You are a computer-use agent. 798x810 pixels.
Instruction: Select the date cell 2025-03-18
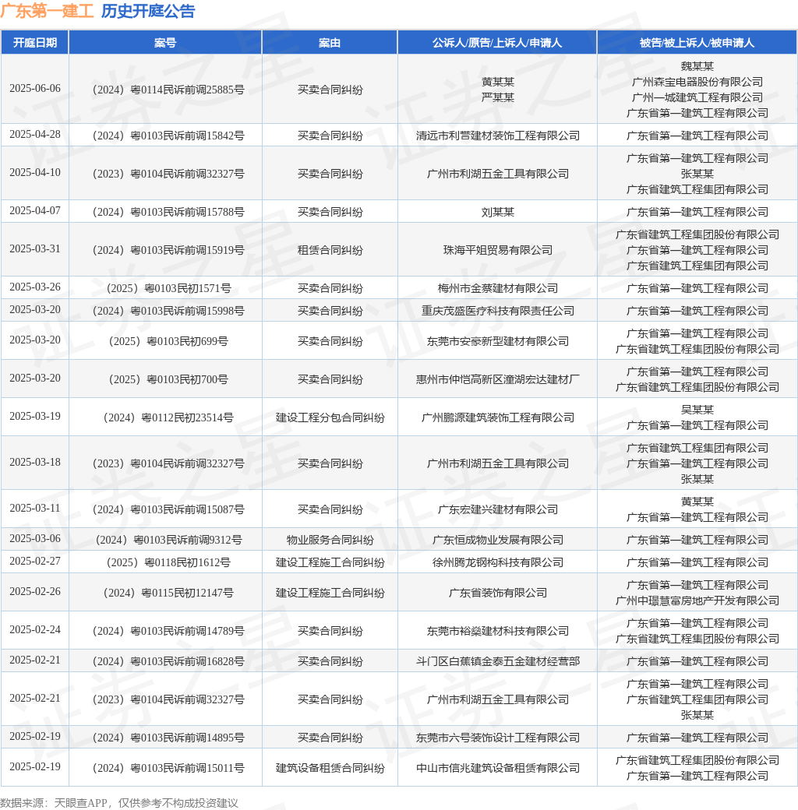tap(34, 463)
